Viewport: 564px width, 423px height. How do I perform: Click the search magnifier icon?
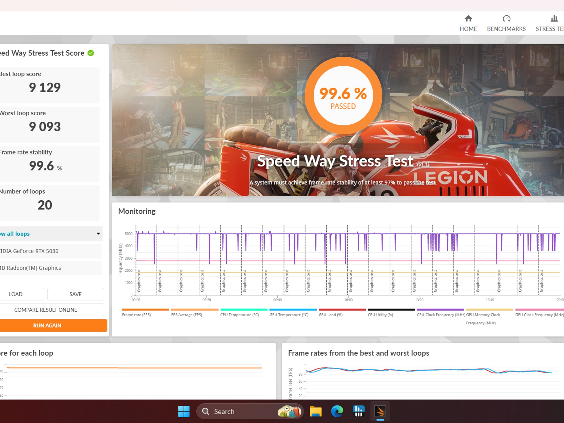point(205,411)
